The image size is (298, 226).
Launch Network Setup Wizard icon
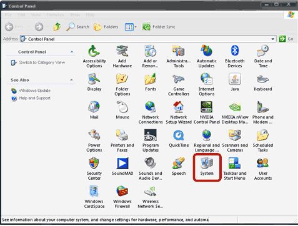[x=179, y=112]
